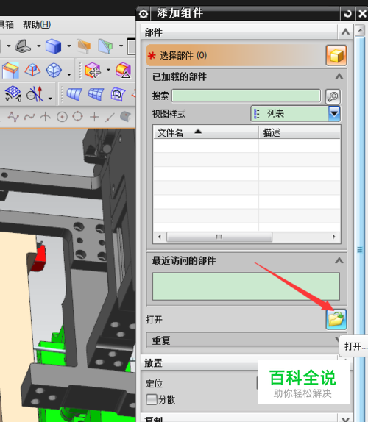
Task: Open the partially visible 具箱 menu
Action: click(x=7, y=25)
